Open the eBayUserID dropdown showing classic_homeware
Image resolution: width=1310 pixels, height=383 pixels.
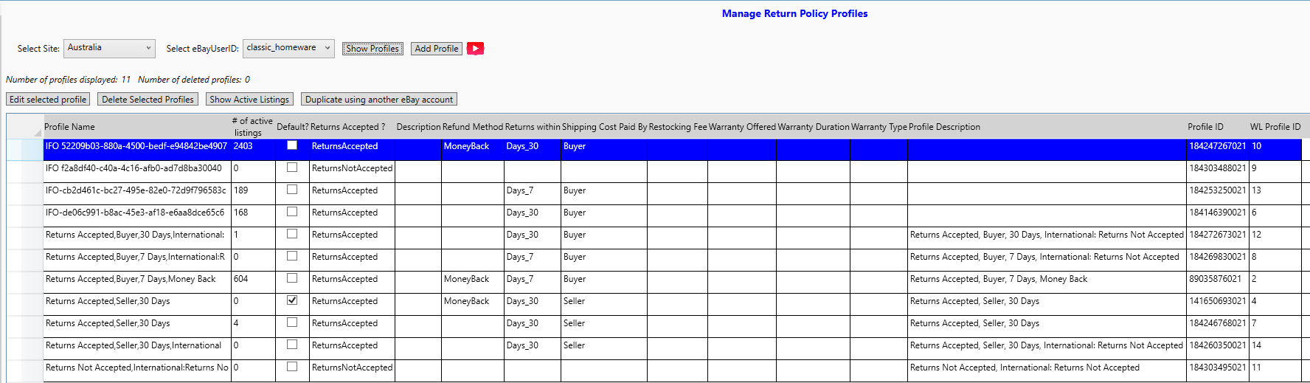(x=288, y=48)
